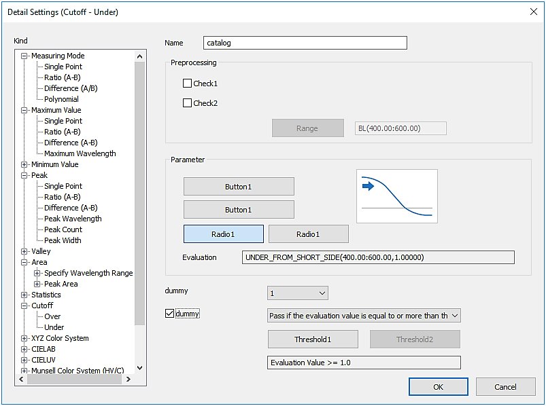Viewport: 546px width, 406px height.
Task: Click the Threshold1 button
Action: click(x=313, y=339)
